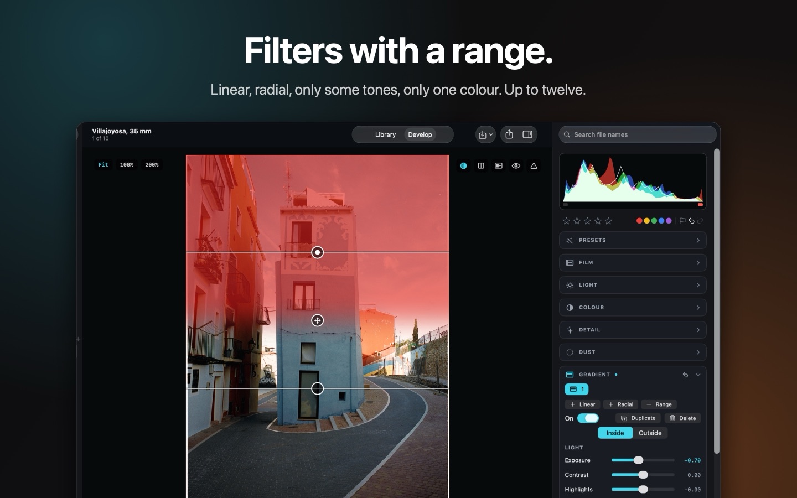This screenshot has width=797, height=498.
Task: Toggle the preview eye icon
Action: [516, 165]
